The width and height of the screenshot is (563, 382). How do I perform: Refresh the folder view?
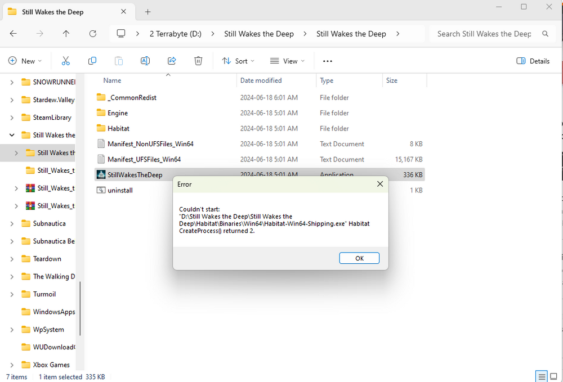[x=93, y=34]
